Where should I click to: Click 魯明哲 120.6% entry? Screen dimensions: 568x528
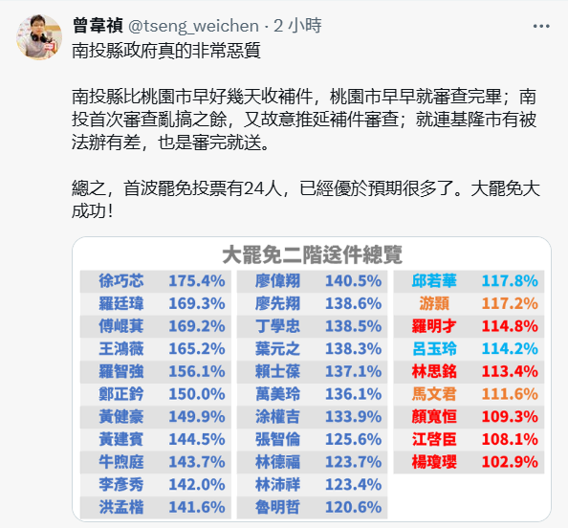pos(312,507)
